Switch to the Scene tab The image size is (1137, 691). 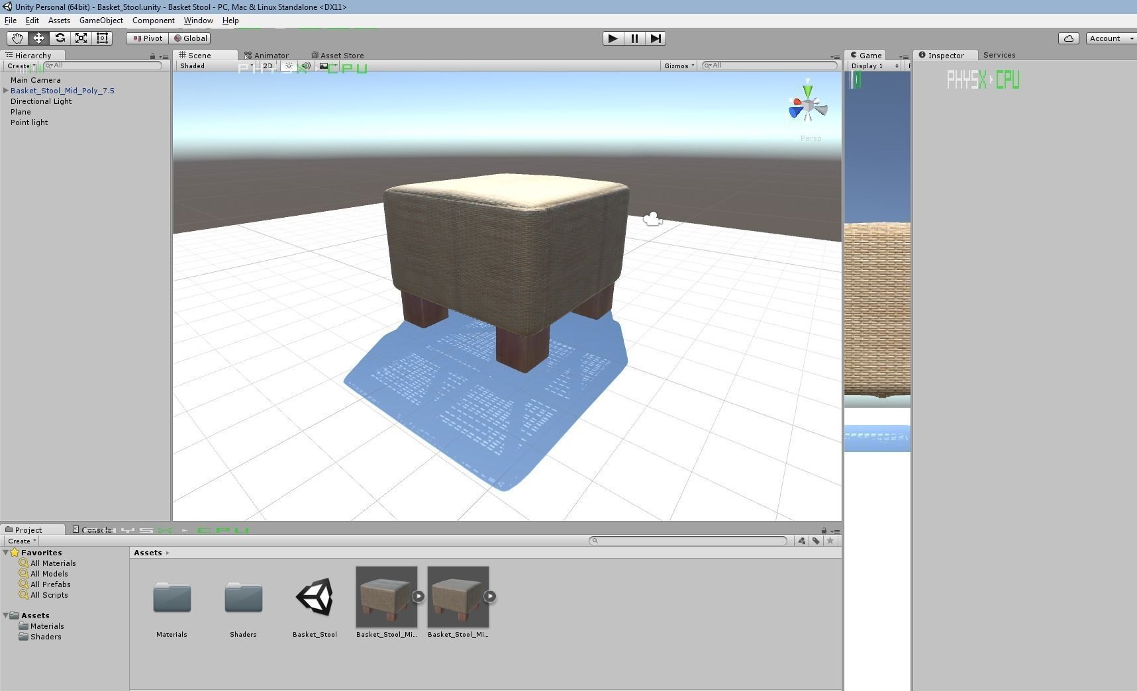tap(205, 55)
